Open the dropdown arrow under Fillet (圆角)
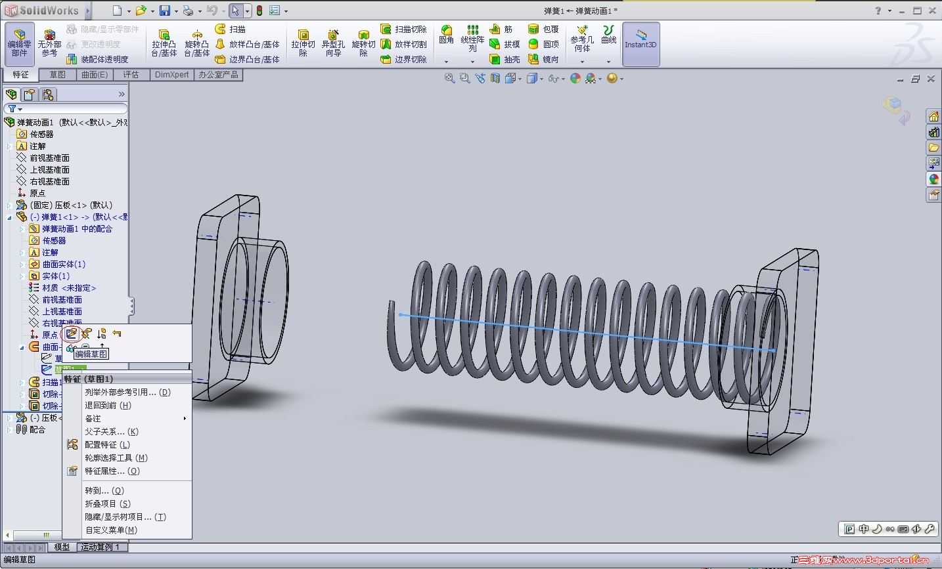Image resolution: width=942 pixels, height=569 pixels. click(446, 62)
